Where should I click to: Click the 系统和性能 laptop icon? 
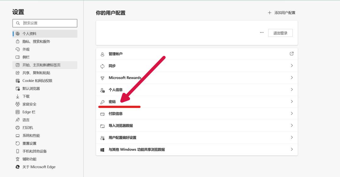(x=18, y=136)
